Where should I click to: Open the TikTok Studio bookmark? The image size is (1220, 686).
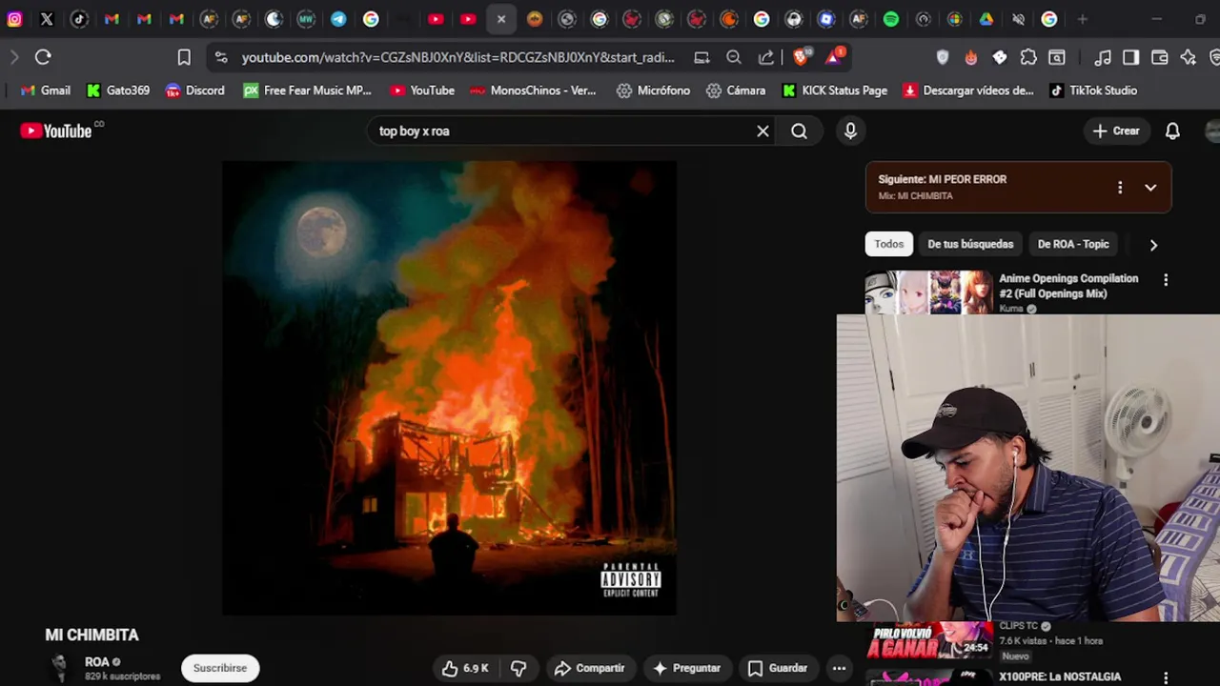tap(1093, 91)
